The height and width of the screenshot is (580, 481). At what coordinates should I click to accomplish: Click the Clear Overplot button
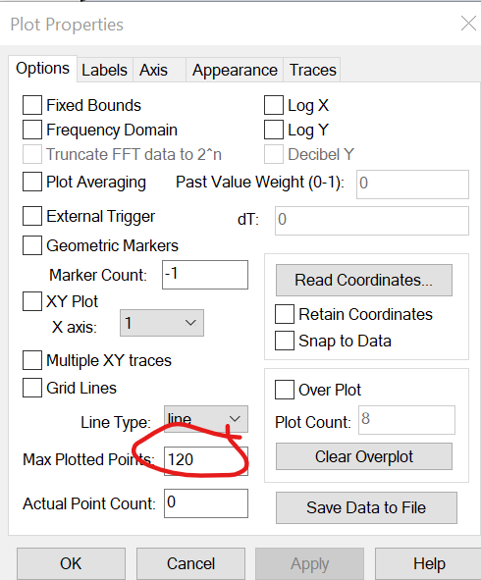coord(364,456)
